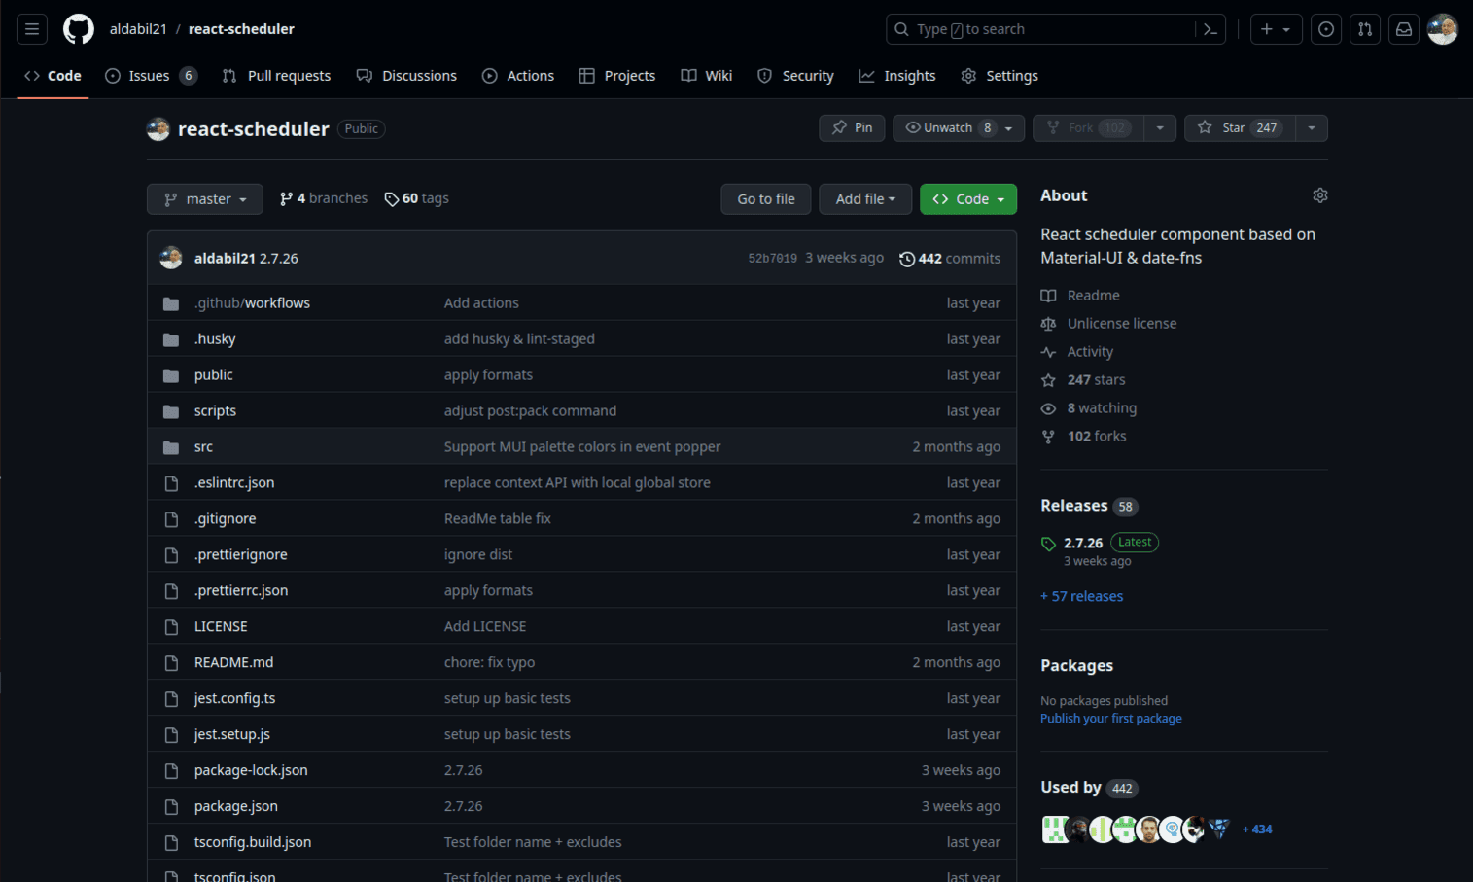The width and height of the screenshot is (1473, 882).
Task: Open commit 'Support MUI palette colors in event popper'
Action: (x=582, y=447)
